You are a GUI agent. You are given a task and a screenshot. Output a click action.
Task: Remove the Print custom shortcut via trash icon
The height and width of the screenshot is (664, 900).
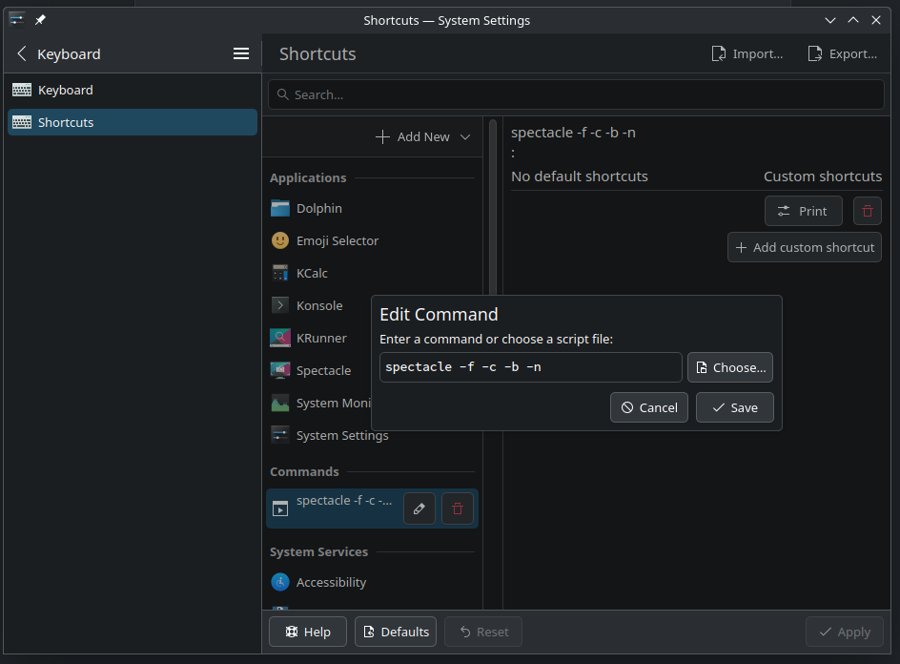point(868,211)
